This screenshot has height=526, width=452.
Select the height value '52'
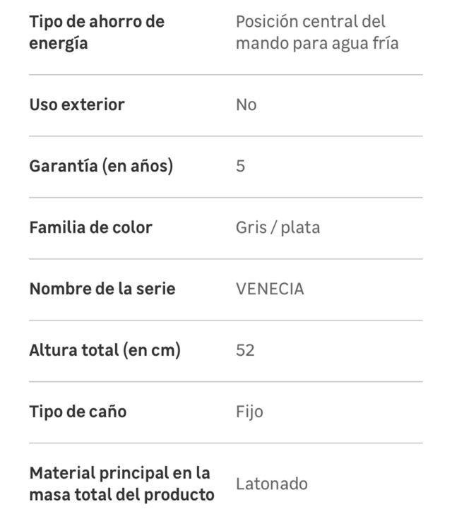(245, 351)
